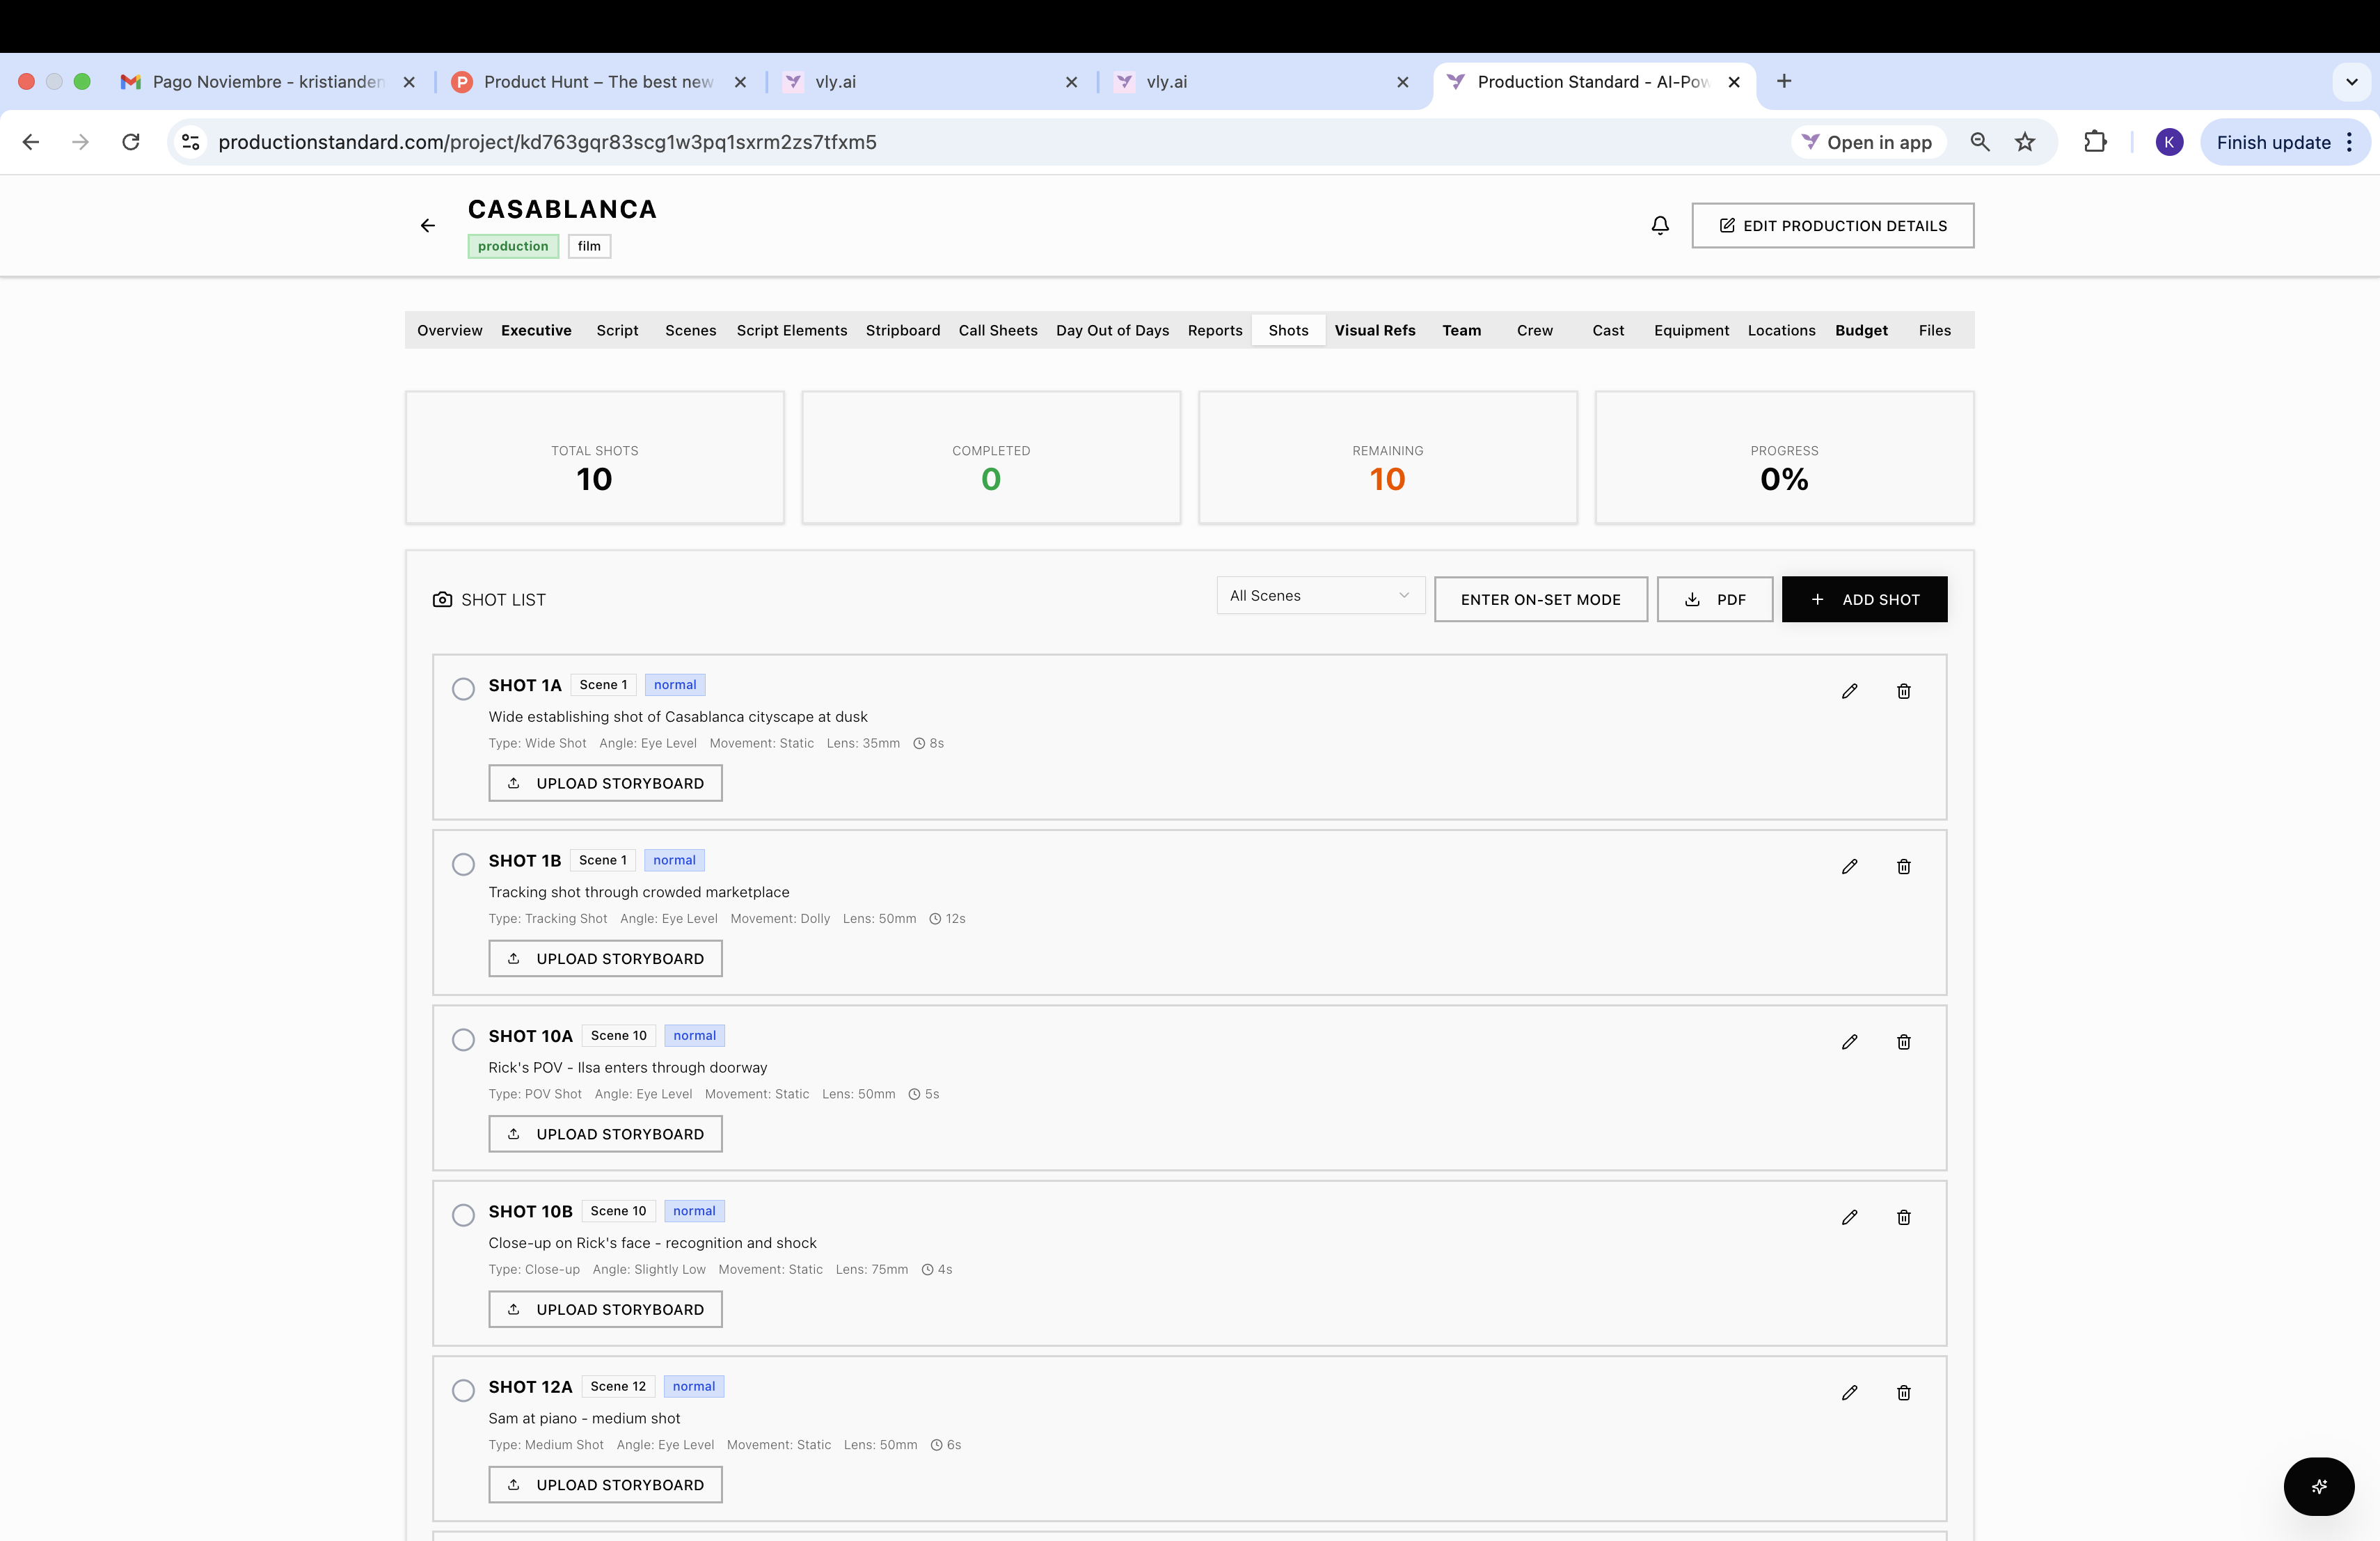This screenshot has height=1541, width=2380.
Task: Delete SHOT 10A using its trash icon
Action: click(1904, 1042)
